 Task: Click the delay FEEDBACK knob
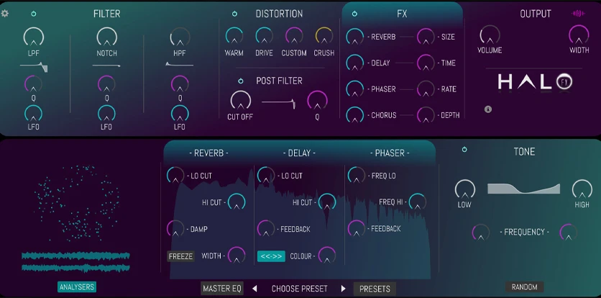pyautogui.click(x=266, y=230)
